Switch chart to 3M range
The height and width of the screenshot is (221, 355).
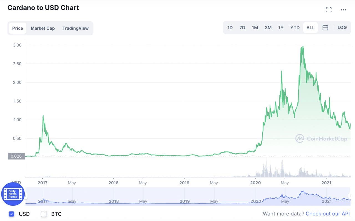click(x=268, y=28)
